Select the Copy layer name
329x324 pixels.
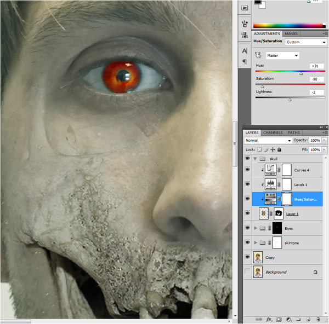click(270, 258)
